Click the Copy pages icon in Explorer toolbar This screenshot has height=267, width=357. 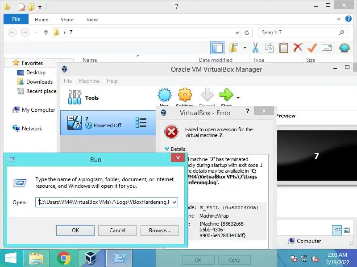tap(270, 48)
